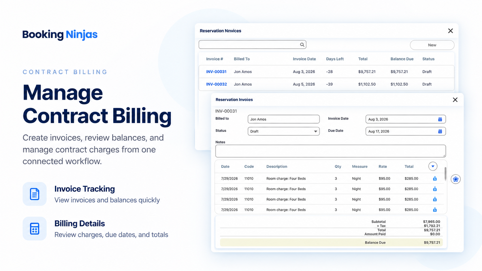Click the Billed to field with Jon Amos
The height and width of the screenshot is (271, 482).
tap(283, 119)
